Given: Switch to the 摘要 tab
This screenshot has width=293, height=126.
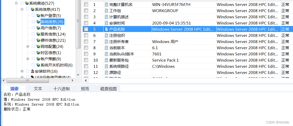Looking at the screenshot, I should [x=14, y=89].
